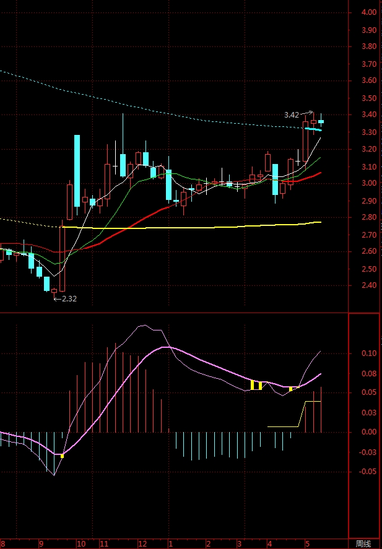Click the 周线 weekly period label
The height and width of the screenshot is (549, 382).
[x=363, y=544]
